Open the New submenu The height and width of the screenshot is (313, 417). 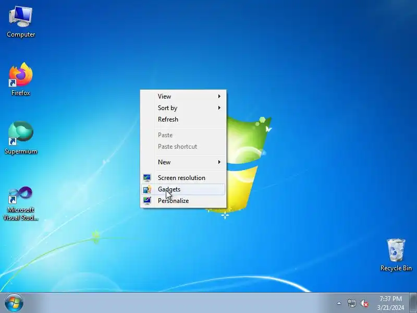(183, 162)
